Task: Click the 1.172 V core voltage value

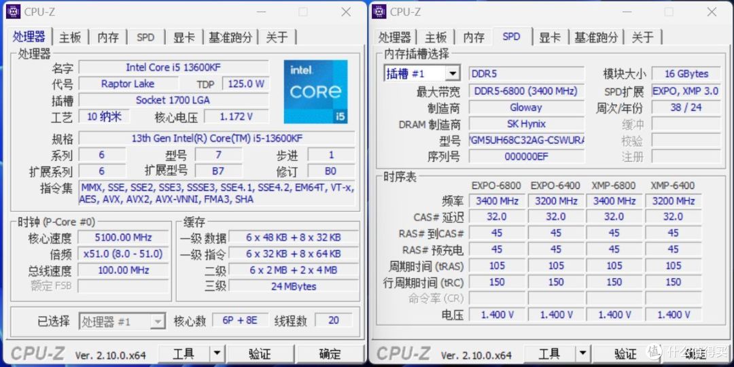Action: (237, 117)
